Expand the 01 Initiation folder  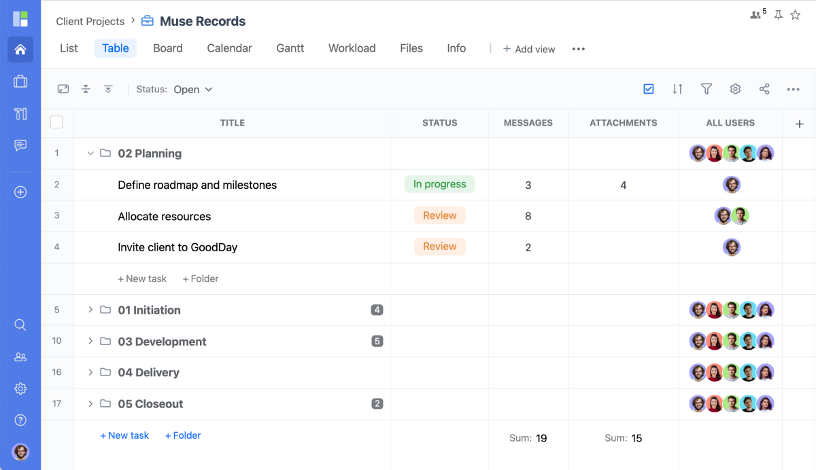(x=90, y=310)
